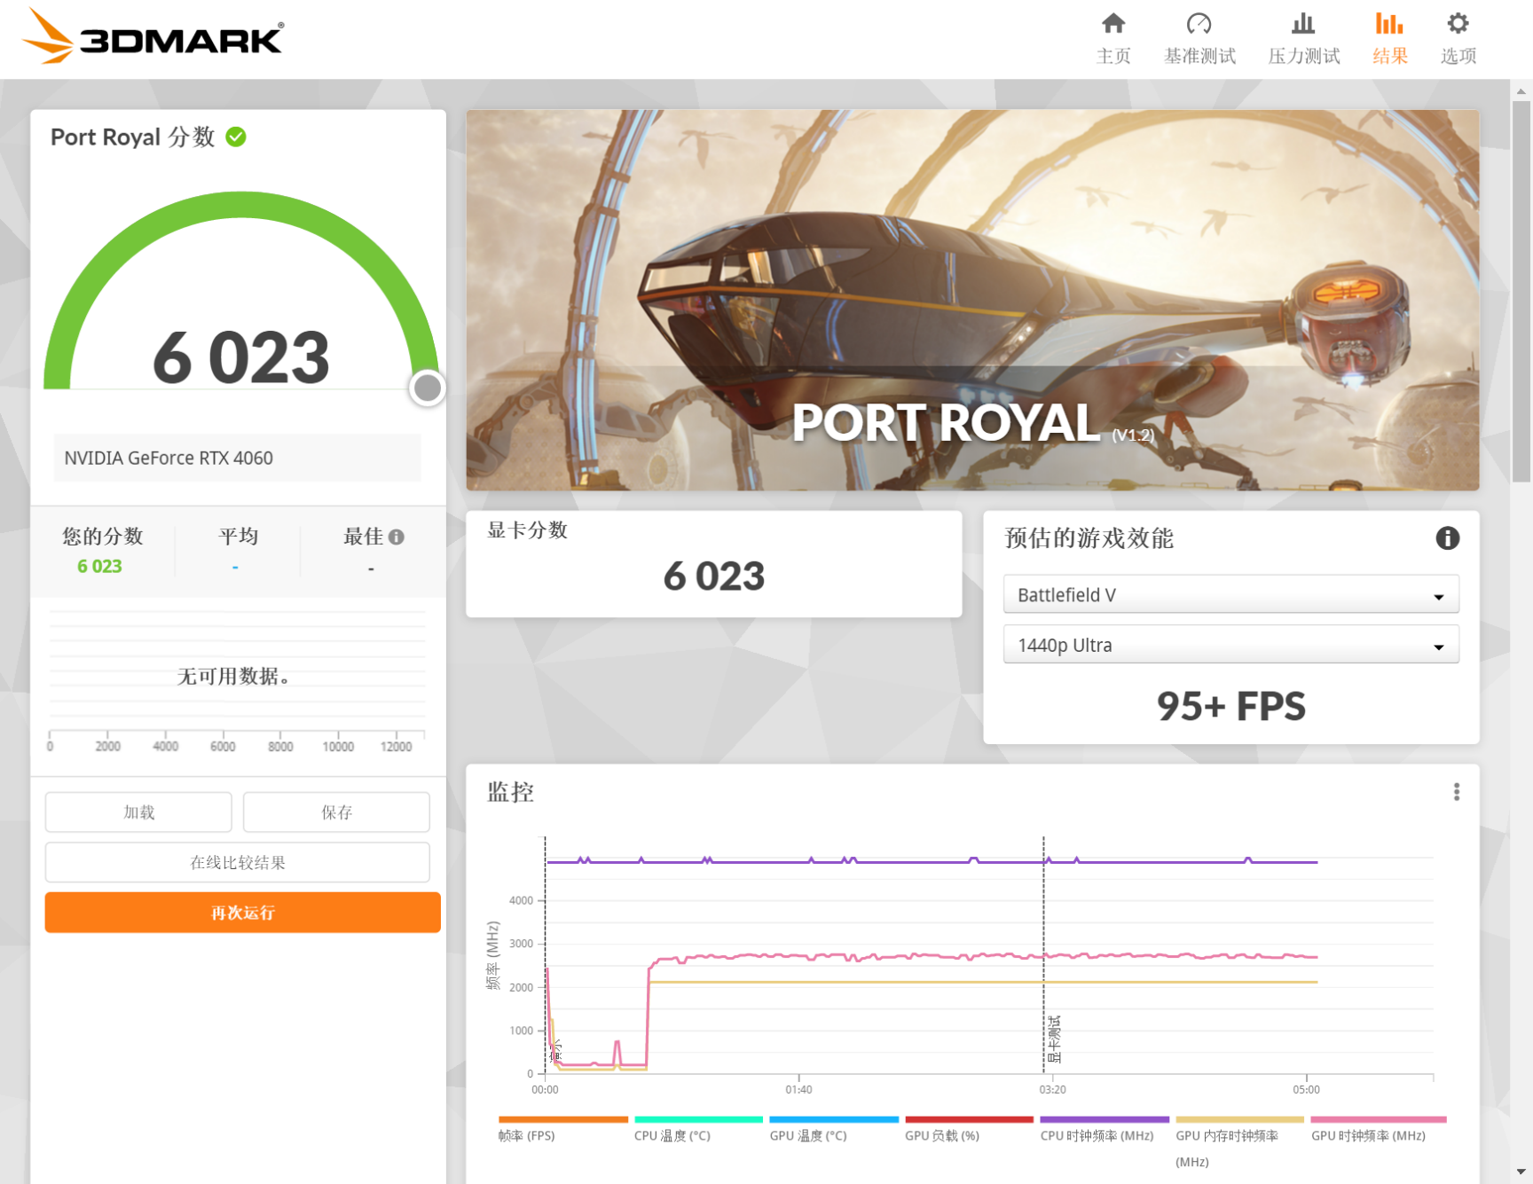Click the green validated checkmark next to Port Royal 分数
The width and height of the screenshot is (1533, 1184).
click(x=236, y=137)
